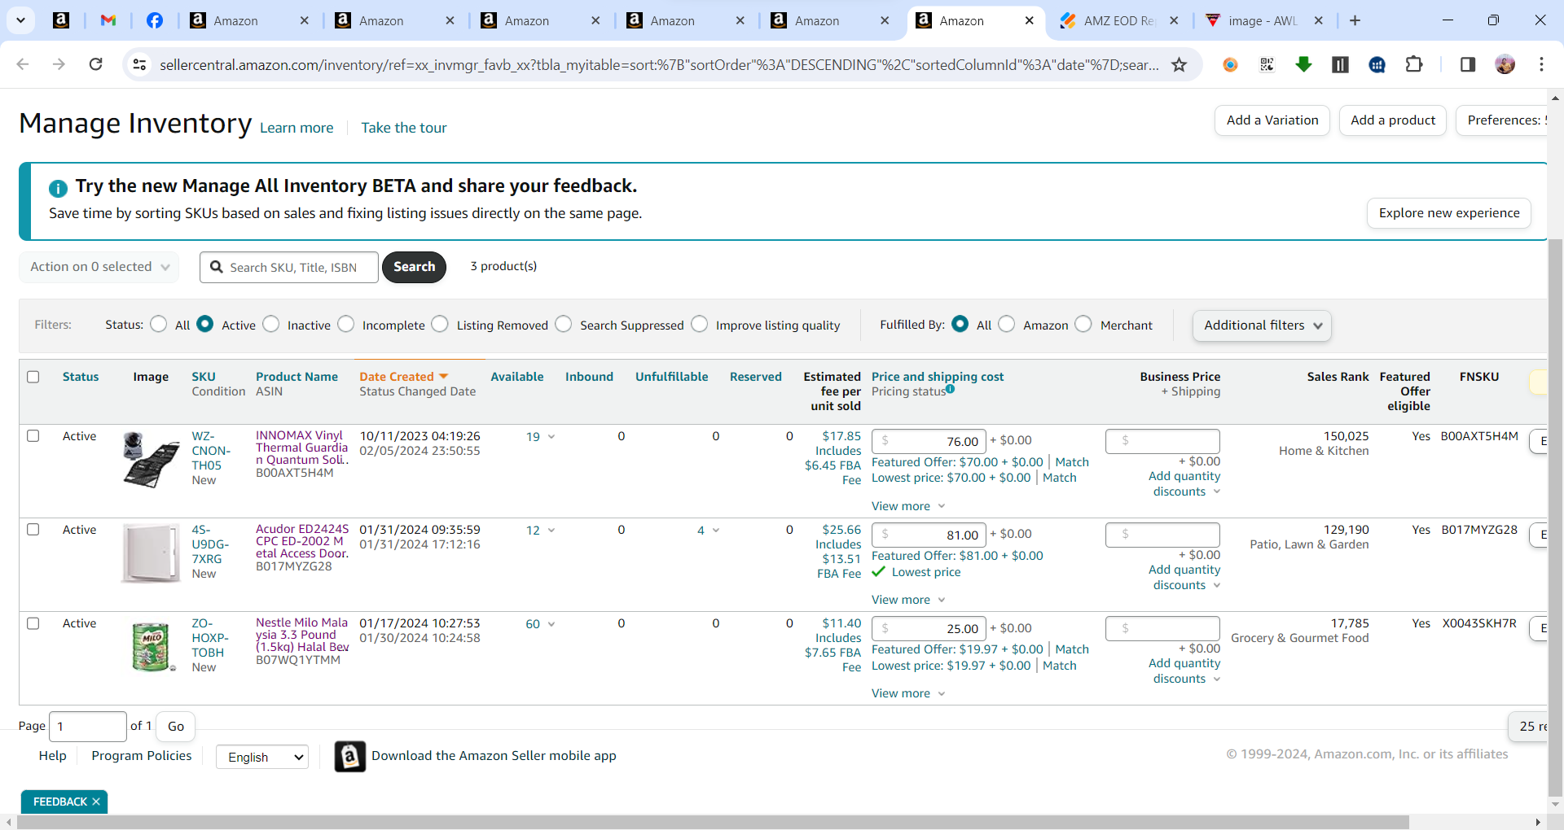The width and height of the screenshot is (1564, 830).
Task: Expand View more for INNOMAX pricing
Action: pos(908,506)
